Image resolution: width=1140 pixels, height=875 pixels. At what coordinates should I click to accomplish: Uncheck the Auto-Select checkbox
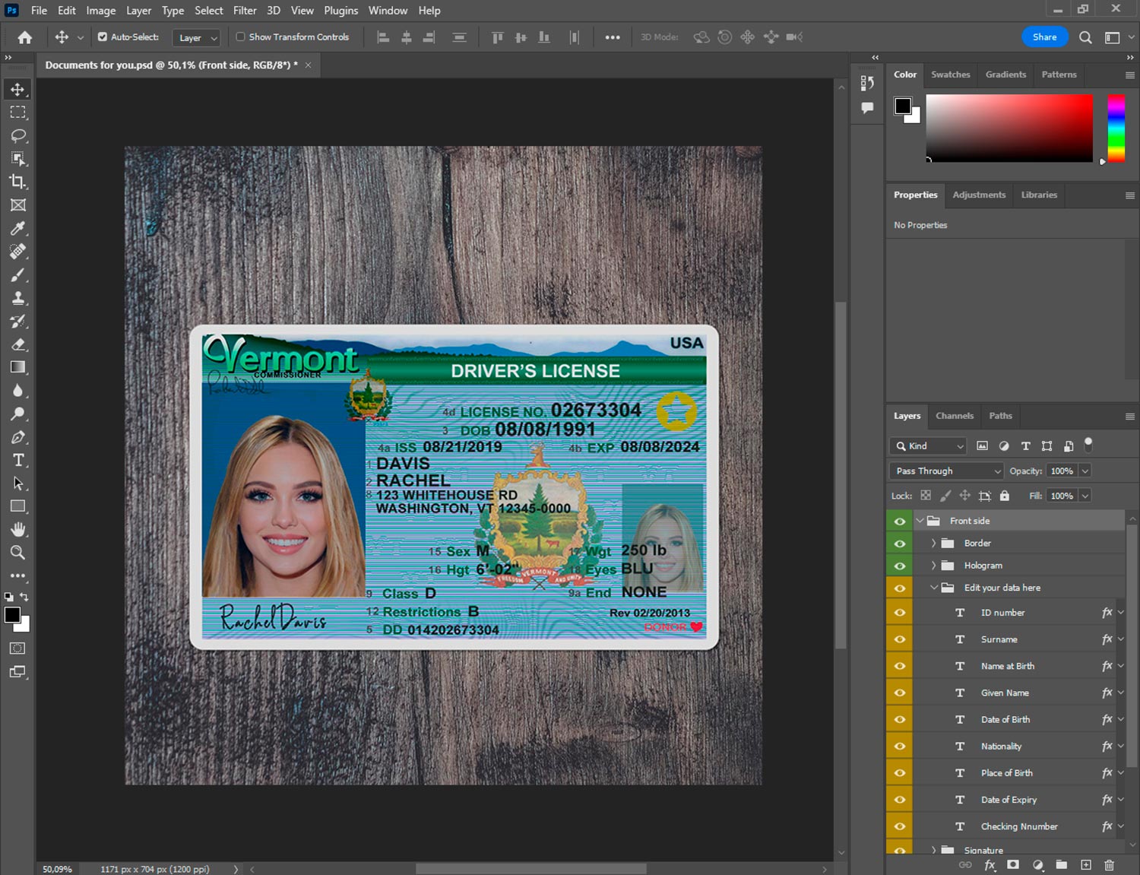point(103,36)
